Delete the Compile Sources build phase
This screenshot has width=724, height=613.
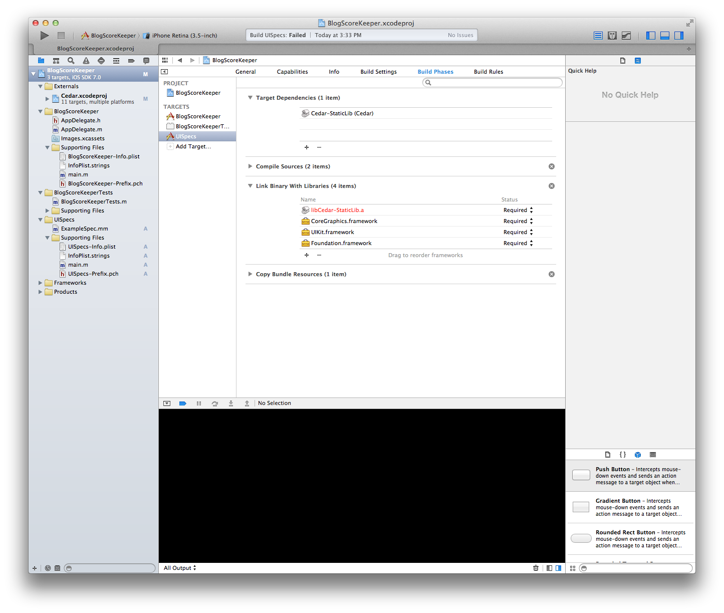pyautogui.click(x=552, y=166)
